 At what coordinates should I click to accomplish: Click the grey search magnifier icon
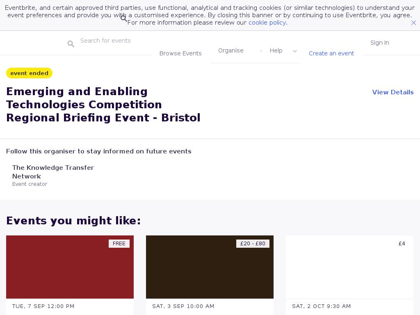71,44
